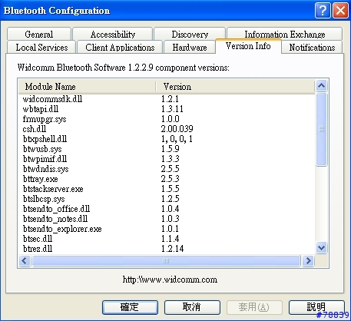351x321 pixels.
Task: Click the http:\\www.widcomm.com text
Action: [x=170, y=280]
